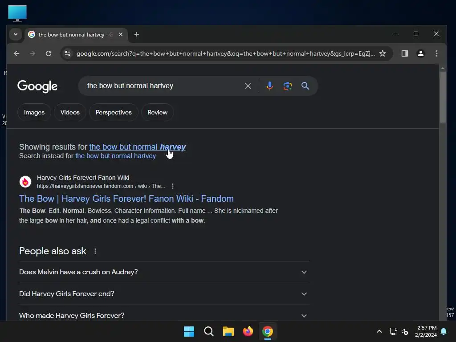Select the Google search browser tab

(76, 35)
